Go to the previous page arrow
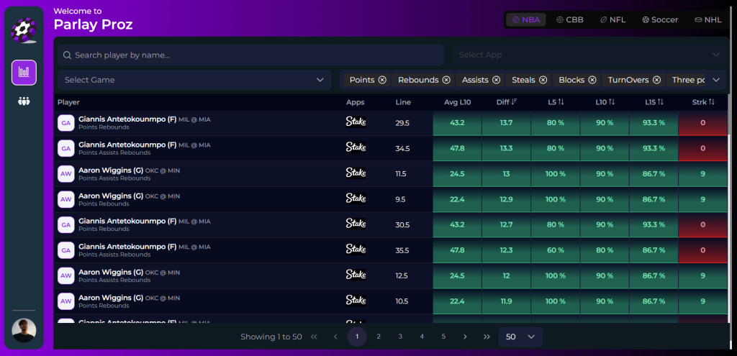 (335, 337)
